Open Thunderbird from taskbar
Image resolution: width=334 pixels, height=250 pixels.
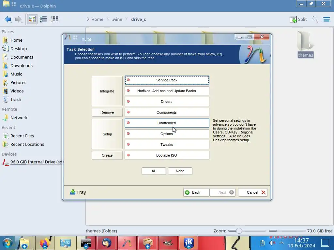(107, 243)
